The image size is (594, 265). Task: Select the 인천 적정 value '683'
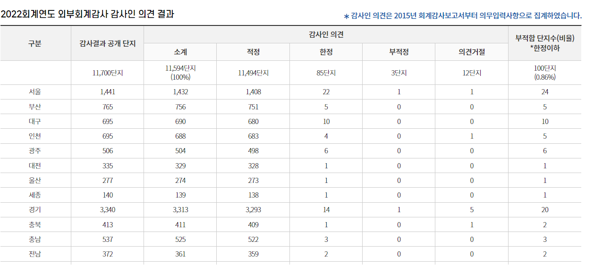point(253,136)
